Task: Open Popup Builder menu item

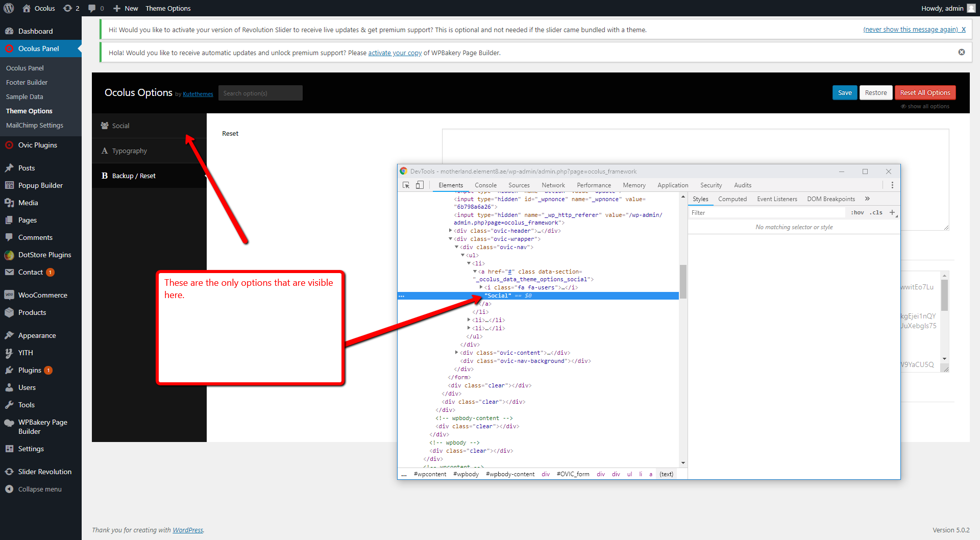Action: [41, 185]
